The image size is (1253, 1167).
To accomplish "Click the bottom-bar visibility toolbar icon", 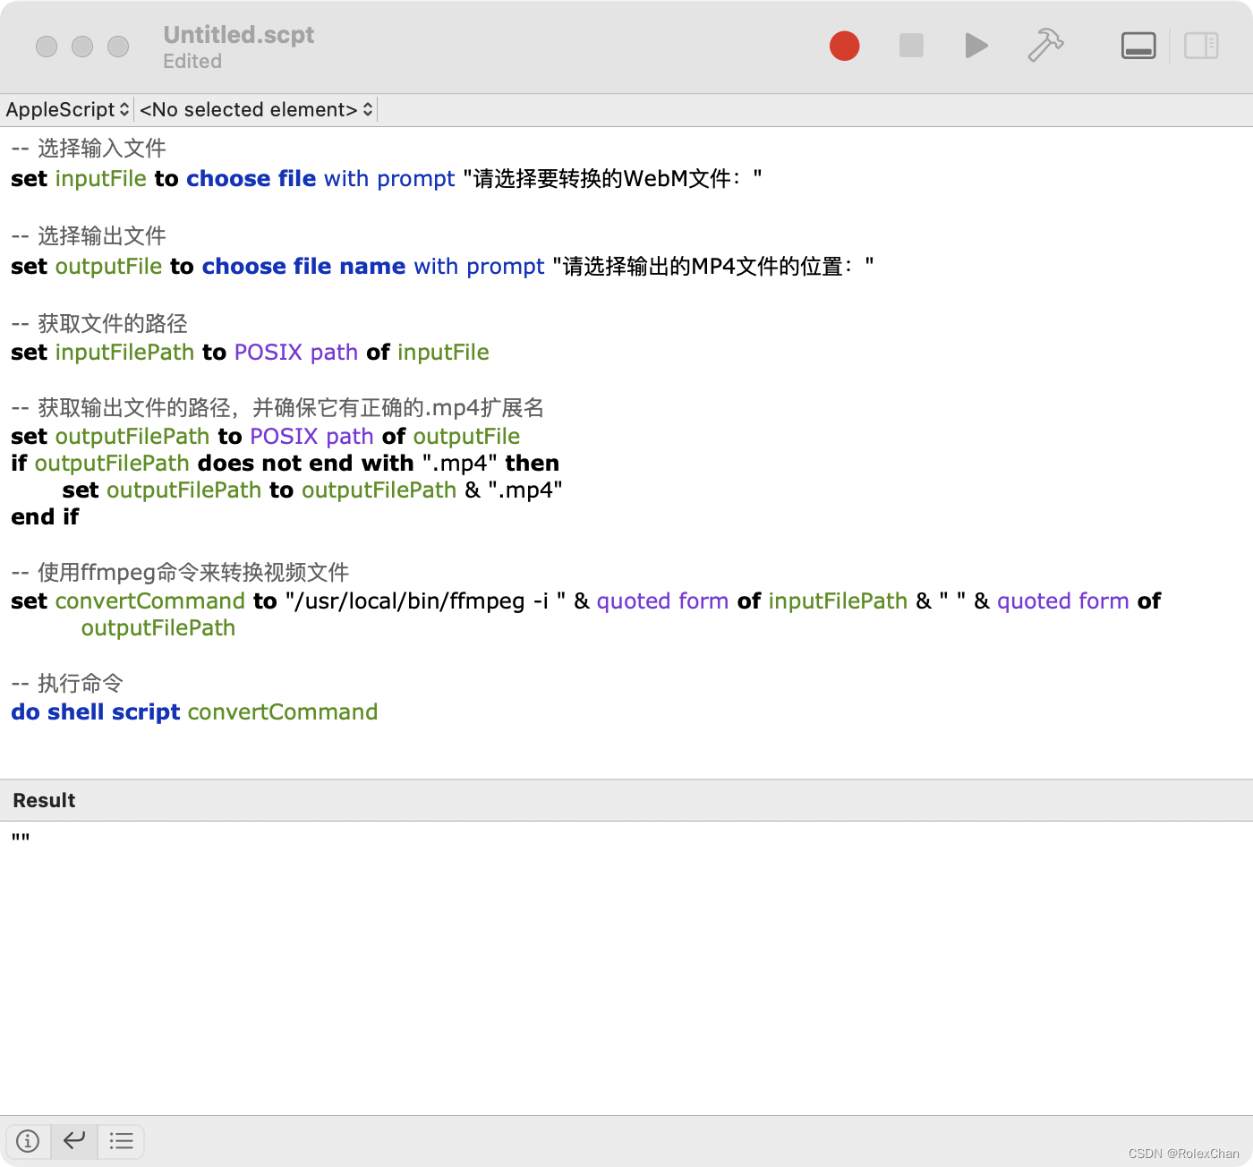I will pos(1137,46).
